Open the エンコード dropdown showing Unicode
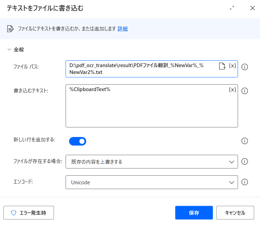 pyautogui.click(x=152, y=182)
